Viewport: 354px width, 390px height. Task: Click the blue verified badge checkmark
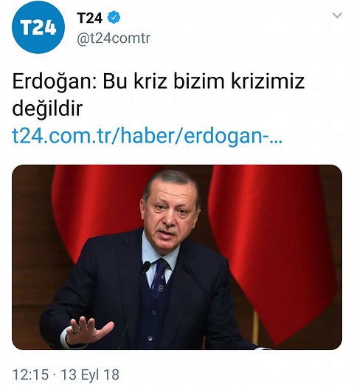click(x=114, y=18)
